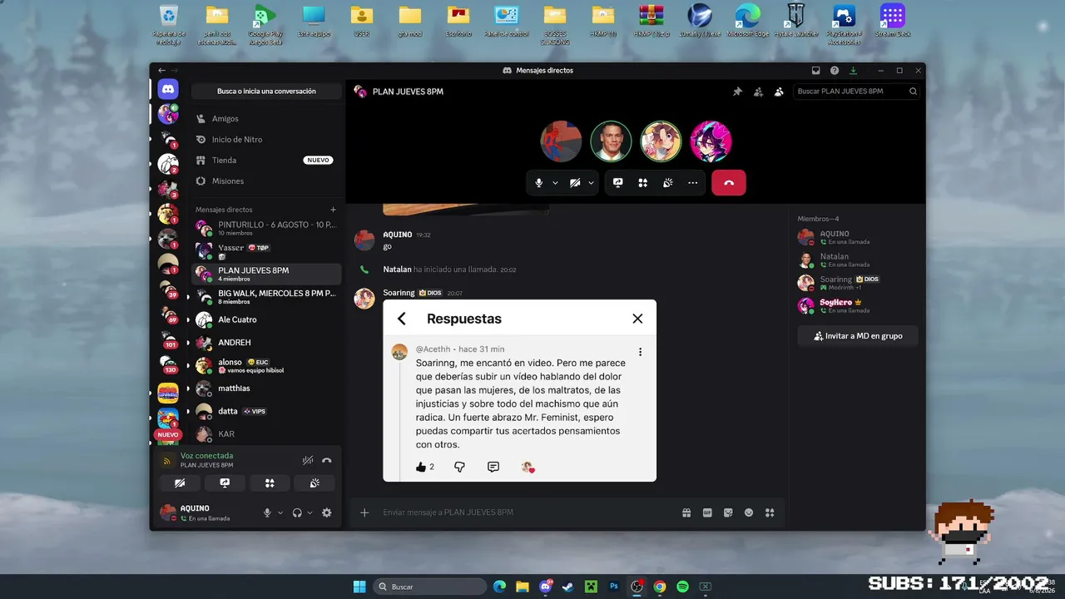Open the sticker picker
The image size is (1065, 599).
click(728, 512)
